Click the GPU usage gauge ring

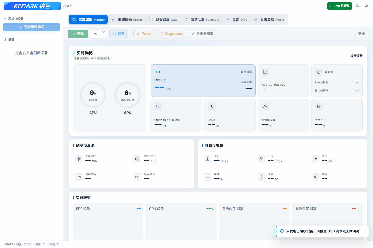coord(128,95)
